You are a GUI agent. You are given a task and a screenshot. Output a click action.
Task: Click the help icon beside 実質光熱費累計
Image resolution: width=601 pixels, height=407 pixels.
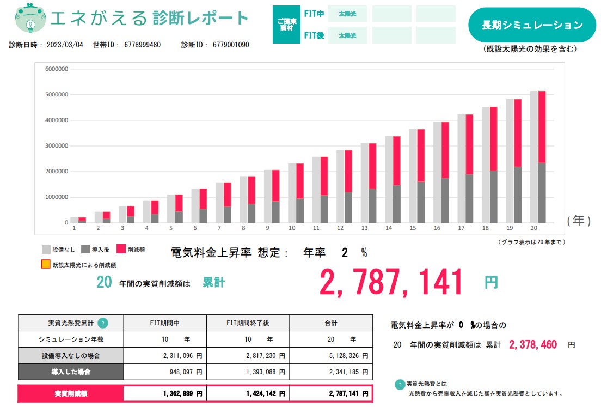(103, 323)
